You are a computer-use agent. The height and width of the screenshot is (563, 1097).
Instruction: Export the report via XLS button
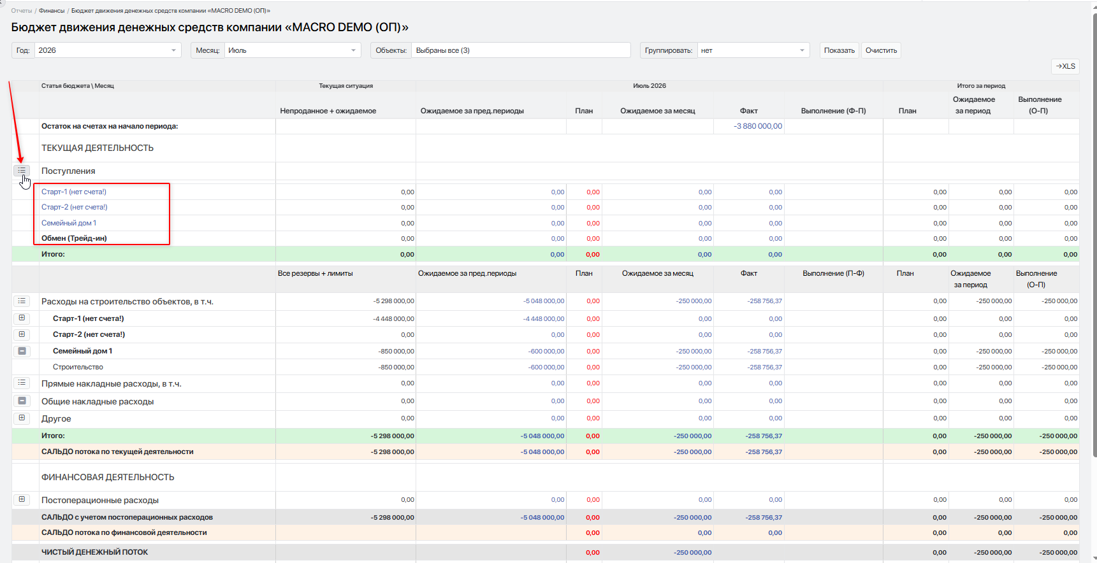1065,66
